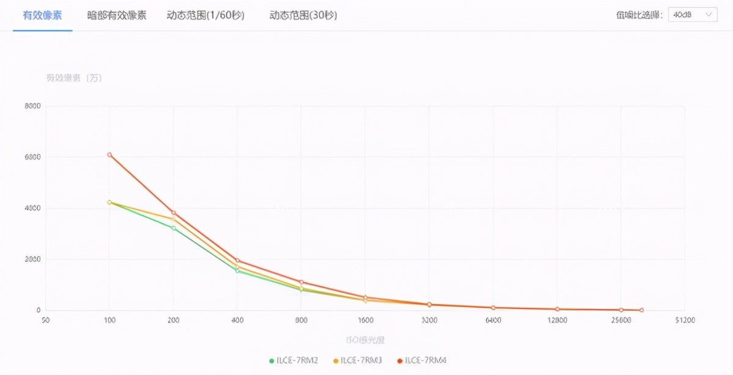The image size is (733, 375).
Task: Go to the 动态范围(30秒) tab
Action: coord(303,15)
